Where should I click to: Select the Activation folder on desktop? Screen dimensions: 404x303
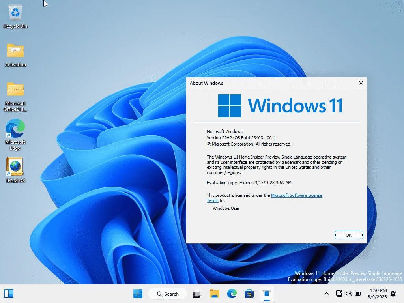[x=15, y=55]
